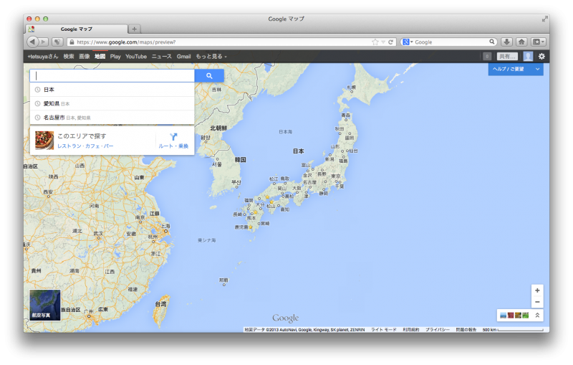This screenshot has height=365, width=573.
Task: Click the notifications counter box showing 0
Action: (x=487, y=57)
